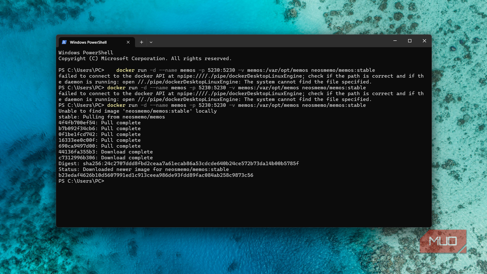Close the PowerShell terminal window
This screenshot has width=487, height=274.
click(424, 41)
